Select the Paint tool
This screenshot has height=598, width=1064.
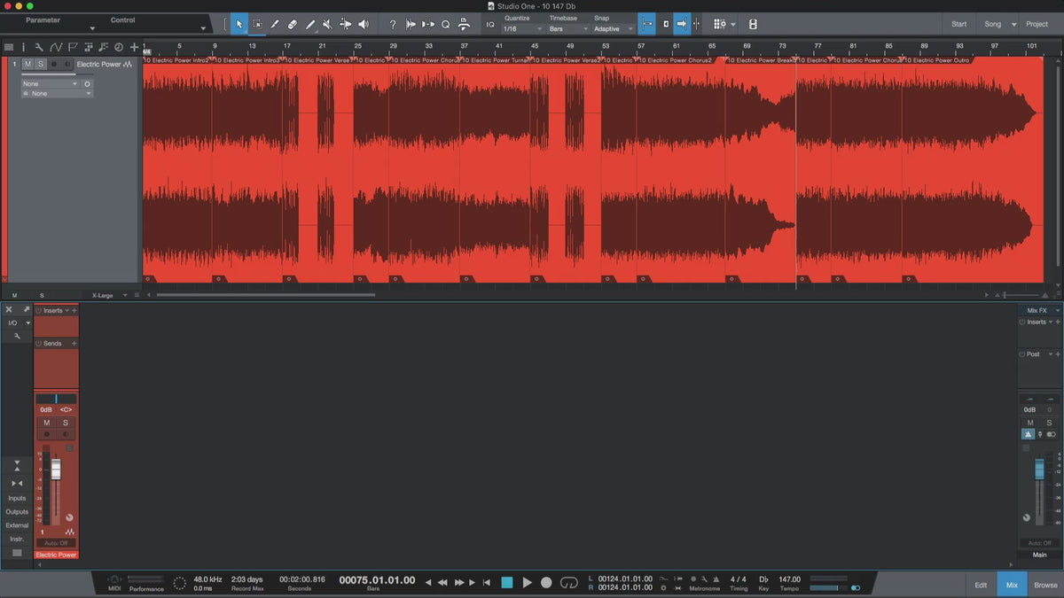point(310,24)
